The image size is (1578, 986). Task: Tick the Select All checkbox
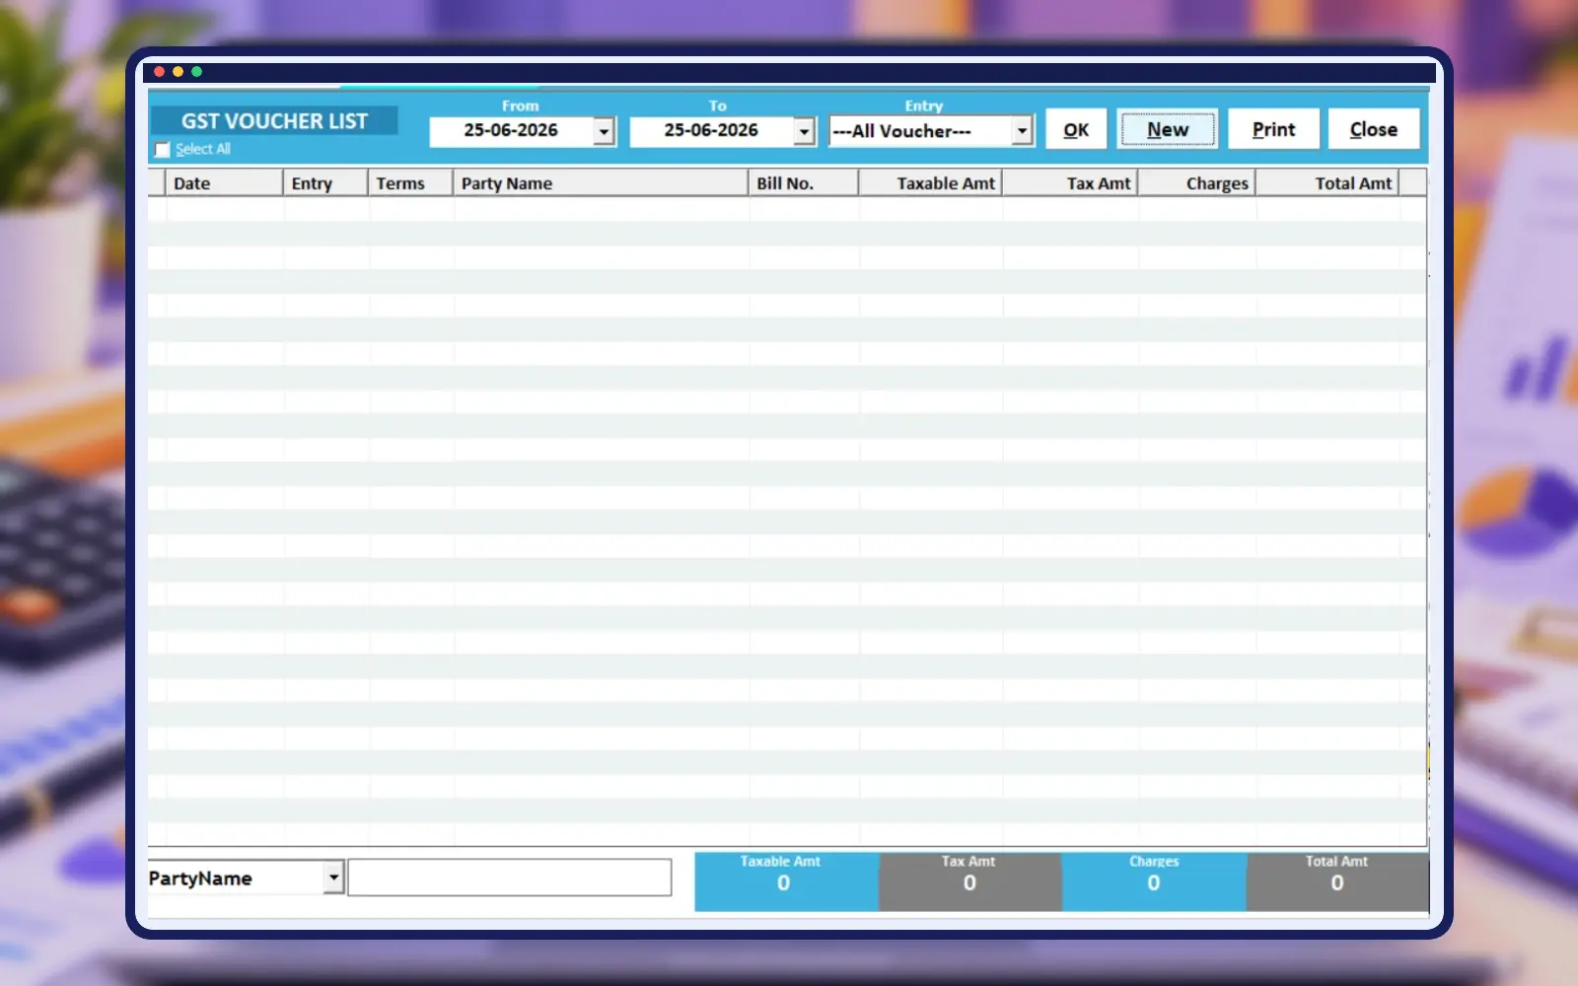click(163, 150)
